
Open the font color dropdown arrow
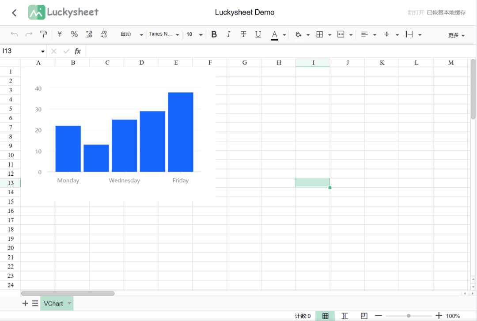[284, 35]
